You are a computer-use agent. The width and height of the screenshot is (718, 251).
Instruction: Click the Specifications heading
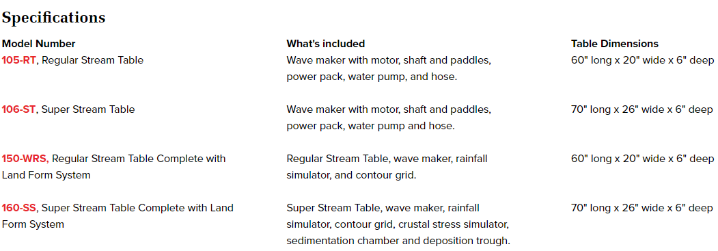click(53, 17)
